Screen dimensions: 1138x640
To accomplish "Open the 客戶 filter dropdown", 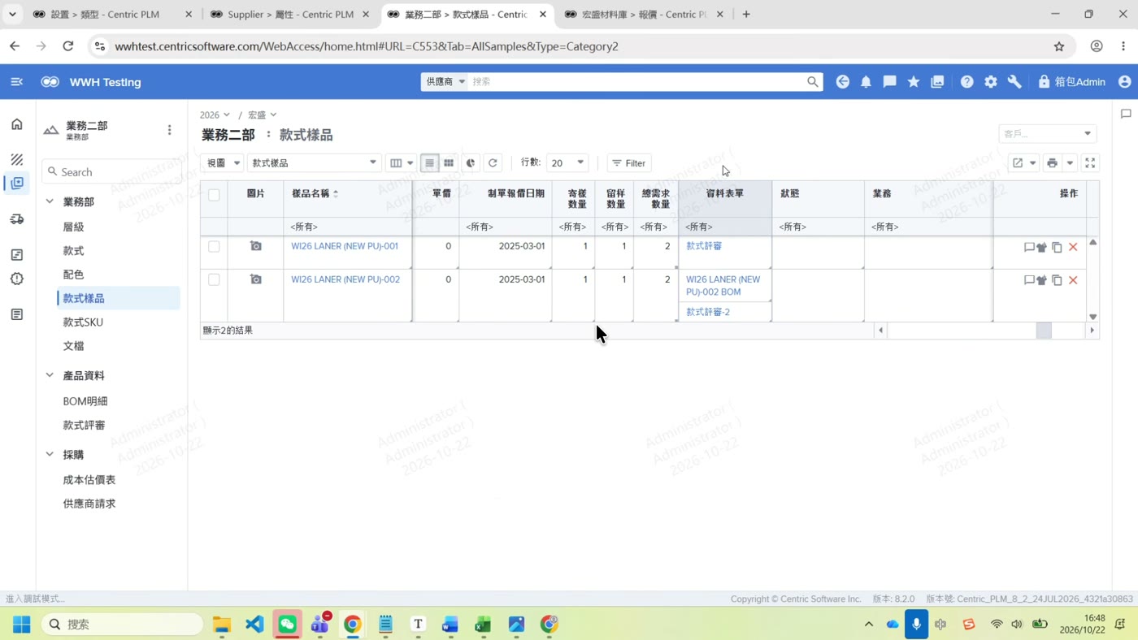I will click(1047, 134).
